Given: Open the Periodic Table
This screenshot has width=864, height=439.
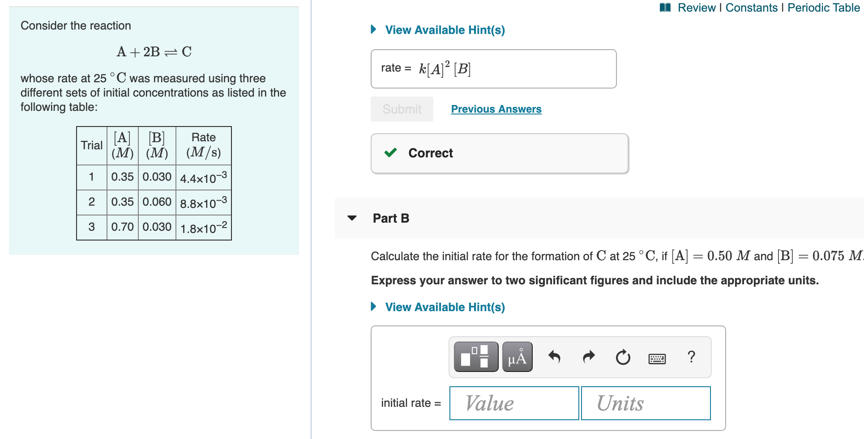Looking at the screenshot, I should 822,7.
